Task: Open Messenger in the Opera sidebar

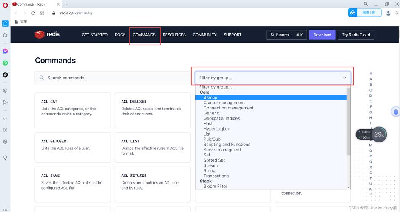Action: [x=5, y=51]
